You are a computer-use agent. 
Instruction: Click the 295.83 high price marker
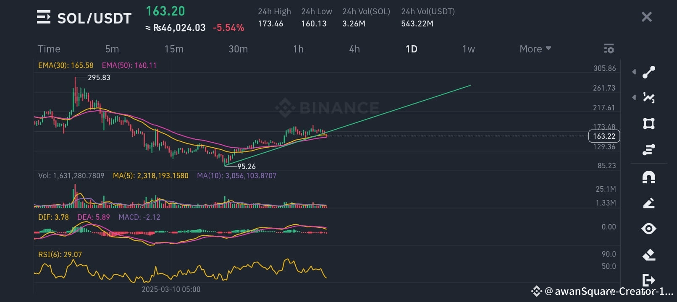coord(99,78)
